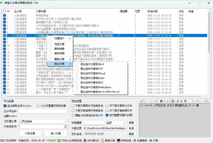The width and height of the screenshot is (213, 143).
Task: Click 确定 next to file naming
Action: click(x=132, y=134)
